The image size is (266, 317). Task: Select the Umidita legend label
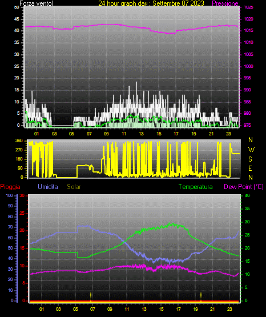[48, 187]
